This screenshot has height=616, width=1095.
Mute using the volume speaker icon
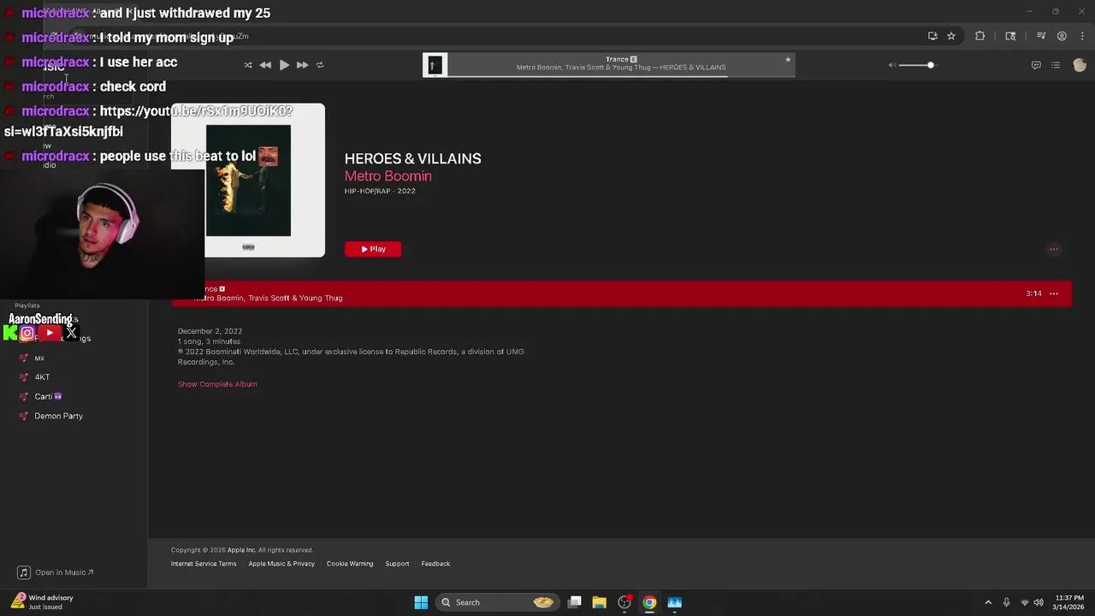tap(891, 65)
